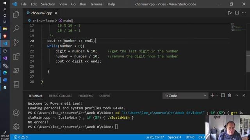Split the terminal panel

[x=223, y=95]
